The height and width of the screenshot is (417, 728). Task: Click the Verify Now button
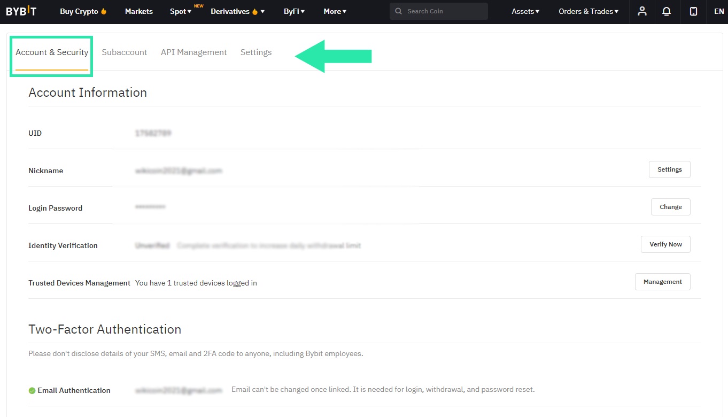click(x=665, y=244)
